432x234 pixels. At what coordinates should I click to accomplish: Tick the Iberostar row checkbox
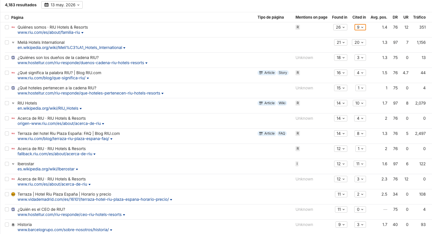[7, 164]
